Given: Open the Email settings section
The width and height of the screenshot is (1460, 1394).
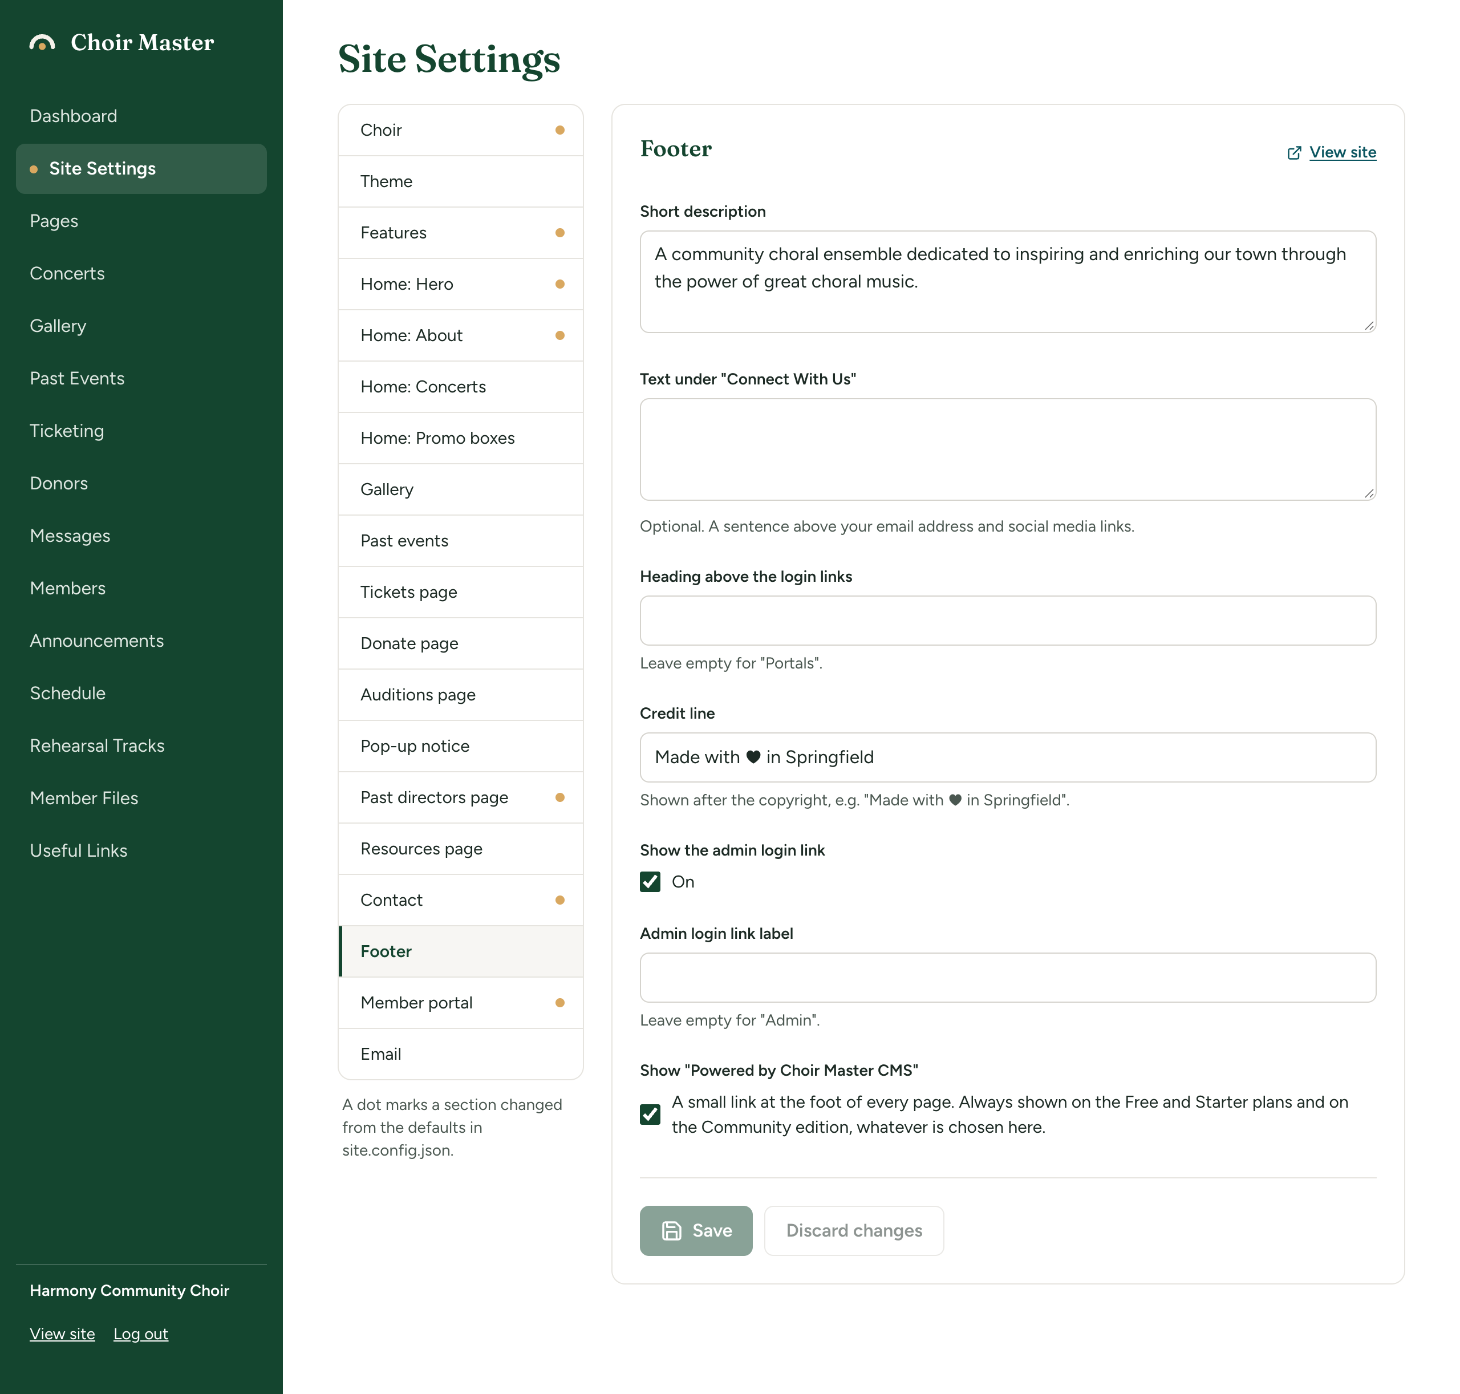Looking at the screenshot, I should (x=461, y=1053).
